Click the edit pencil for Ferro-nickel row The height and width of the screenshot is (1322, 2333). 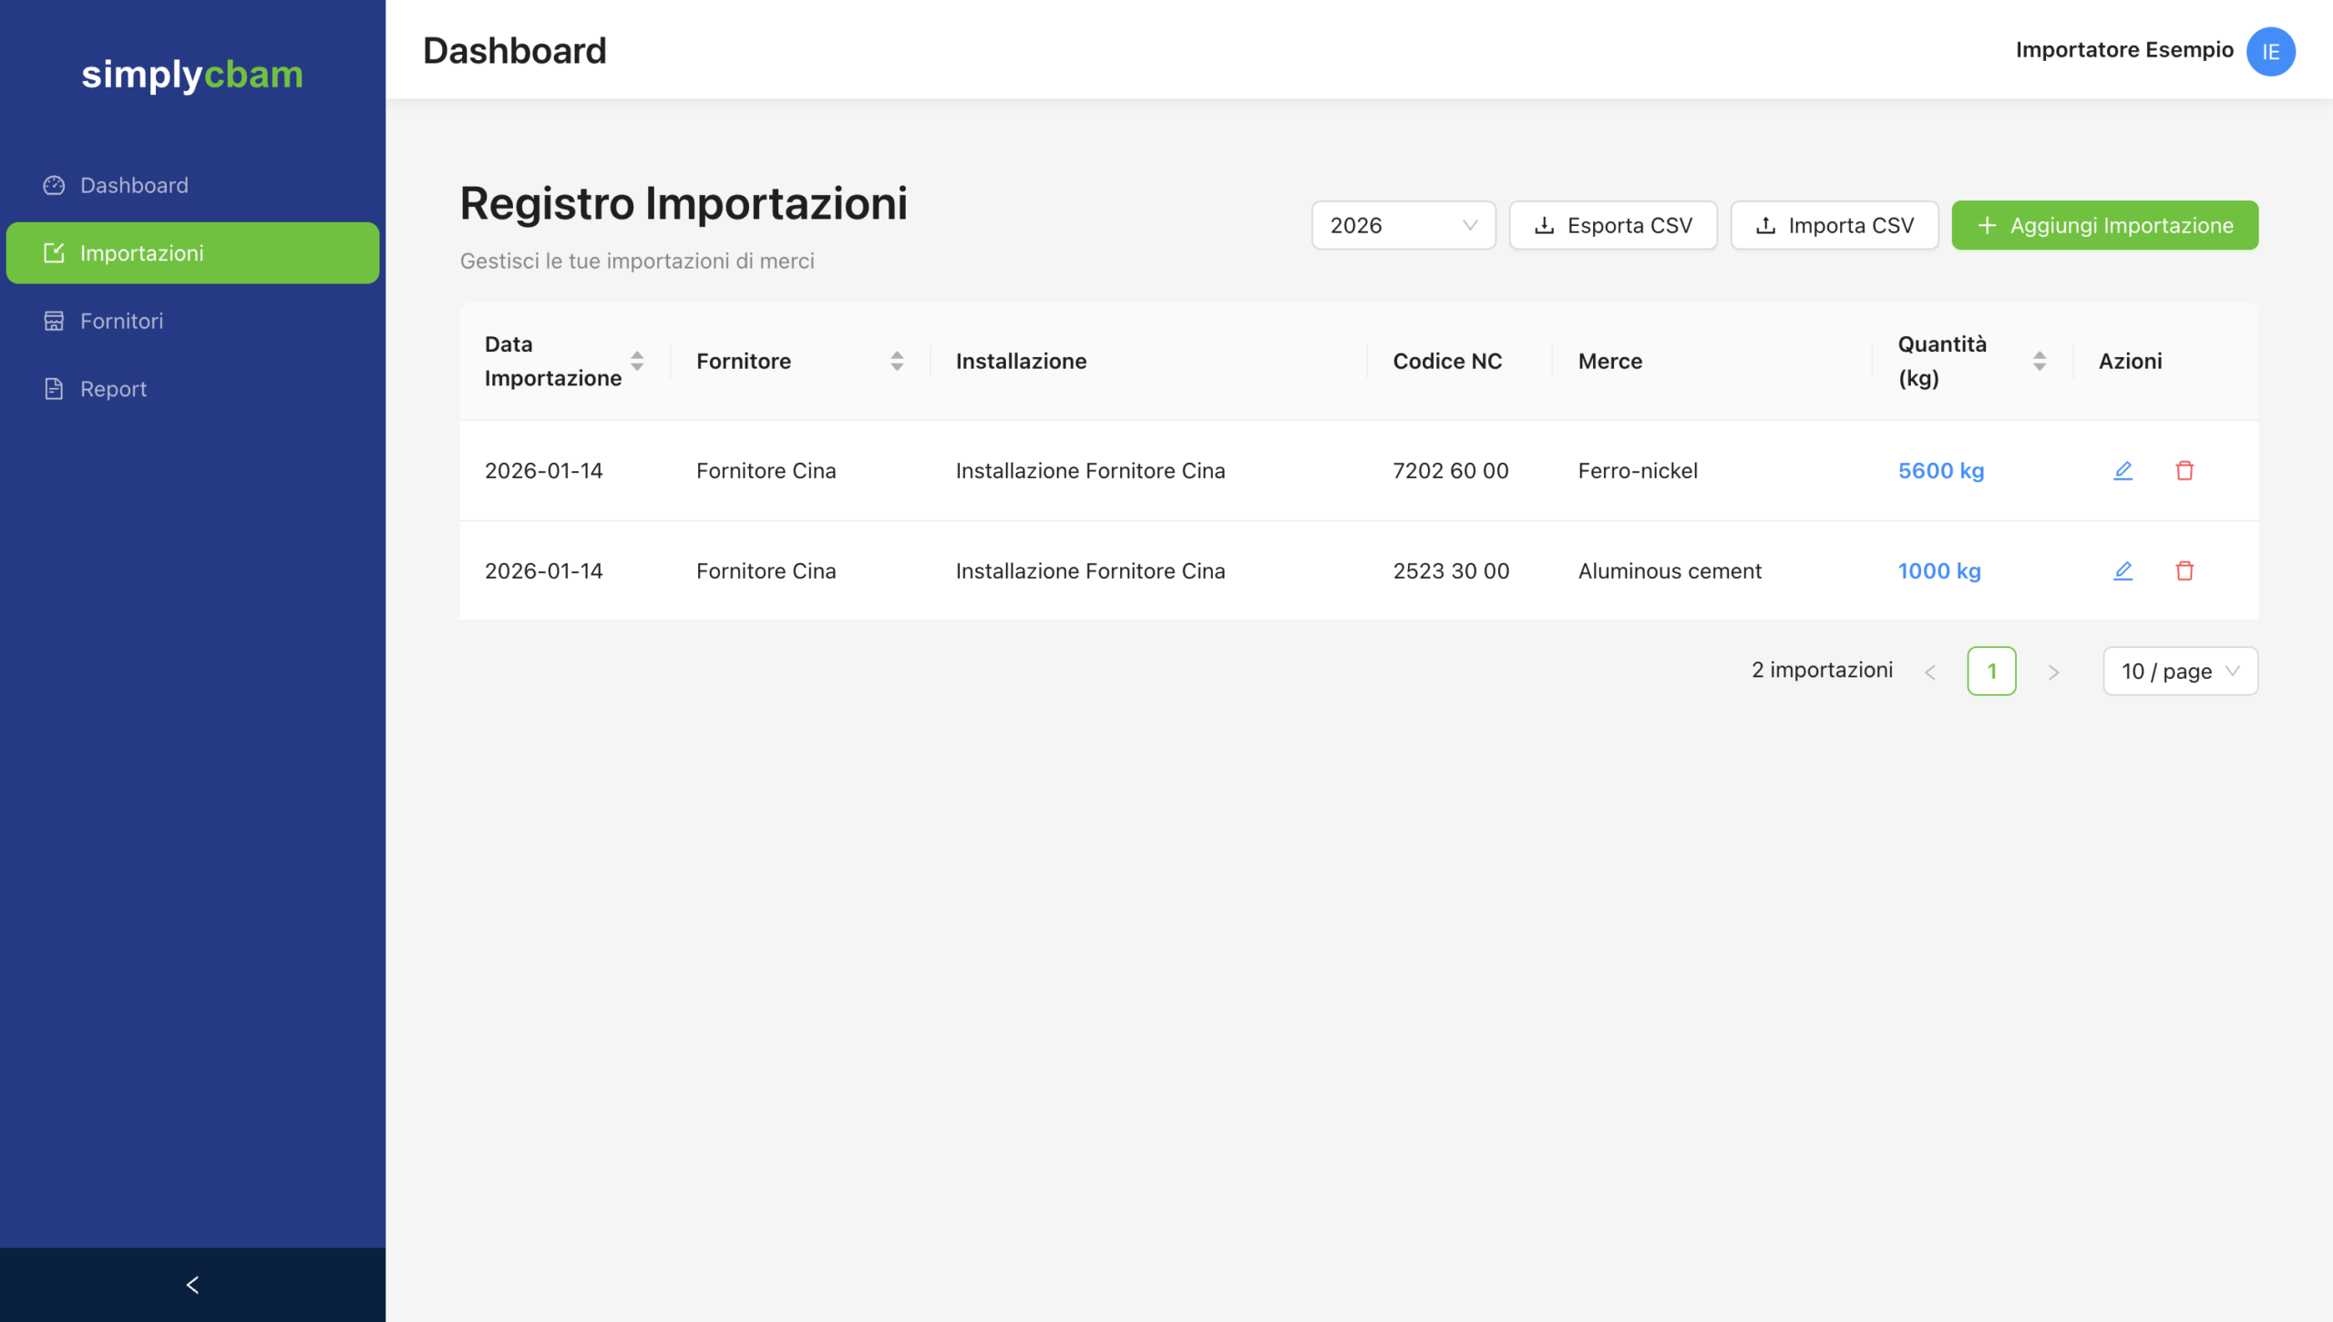(2122, 470)
